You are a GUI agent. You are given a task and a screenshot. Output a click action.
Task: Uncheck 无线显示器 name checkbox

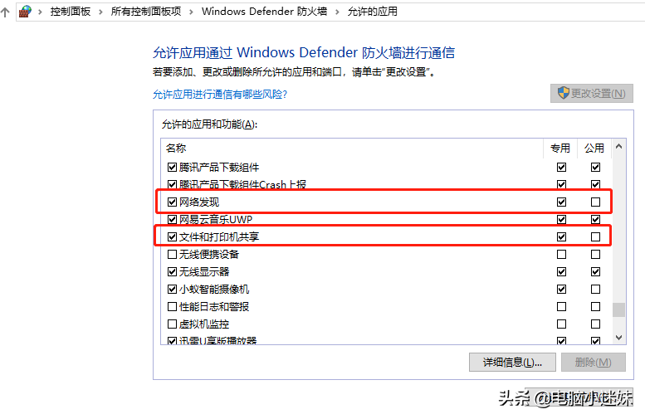(173, 272)
